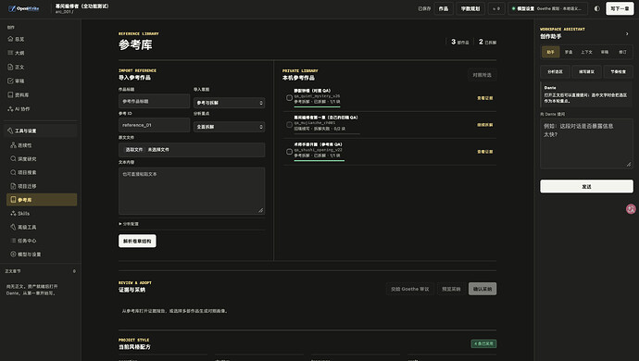Tick the checkbox for qa_shushi_opening_v22 work
This screenshot has height=361, width=639.
pyautogui.click(x=289, y=152)
